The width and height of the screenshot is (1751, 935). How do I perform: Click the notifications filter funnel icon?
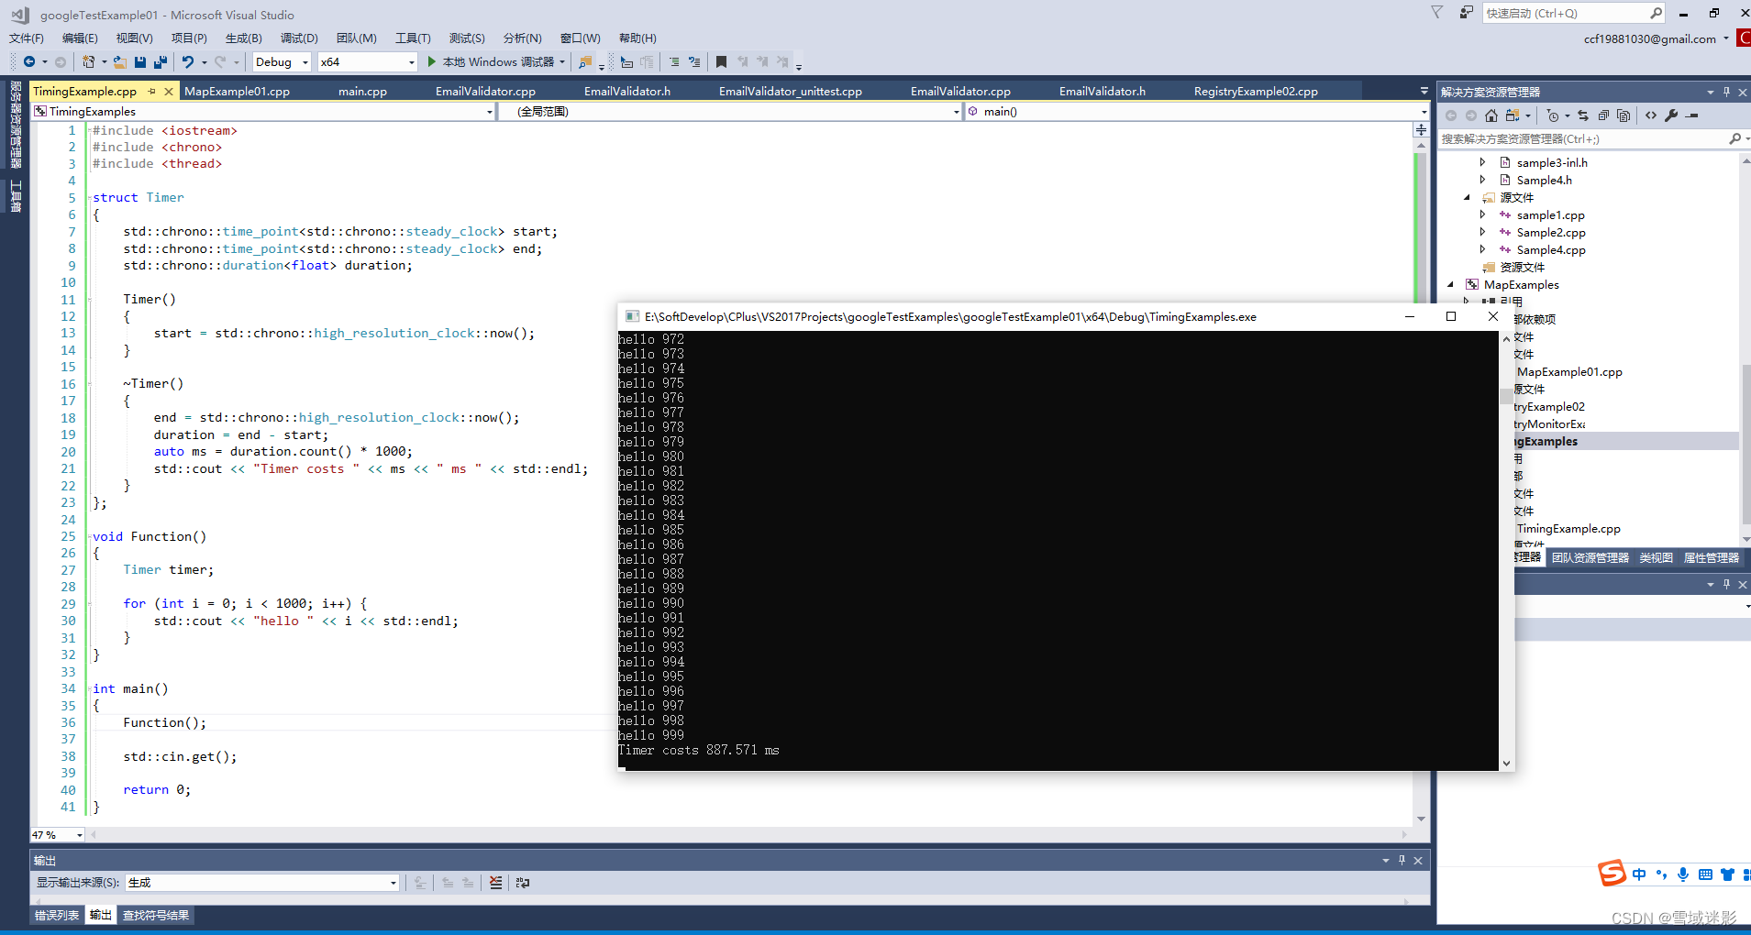tap(1437, 12)
